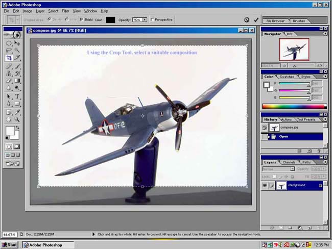Select the Elliptical Marquee tool
The height and width of the screenshot is (249, 332).
(9, 43)
